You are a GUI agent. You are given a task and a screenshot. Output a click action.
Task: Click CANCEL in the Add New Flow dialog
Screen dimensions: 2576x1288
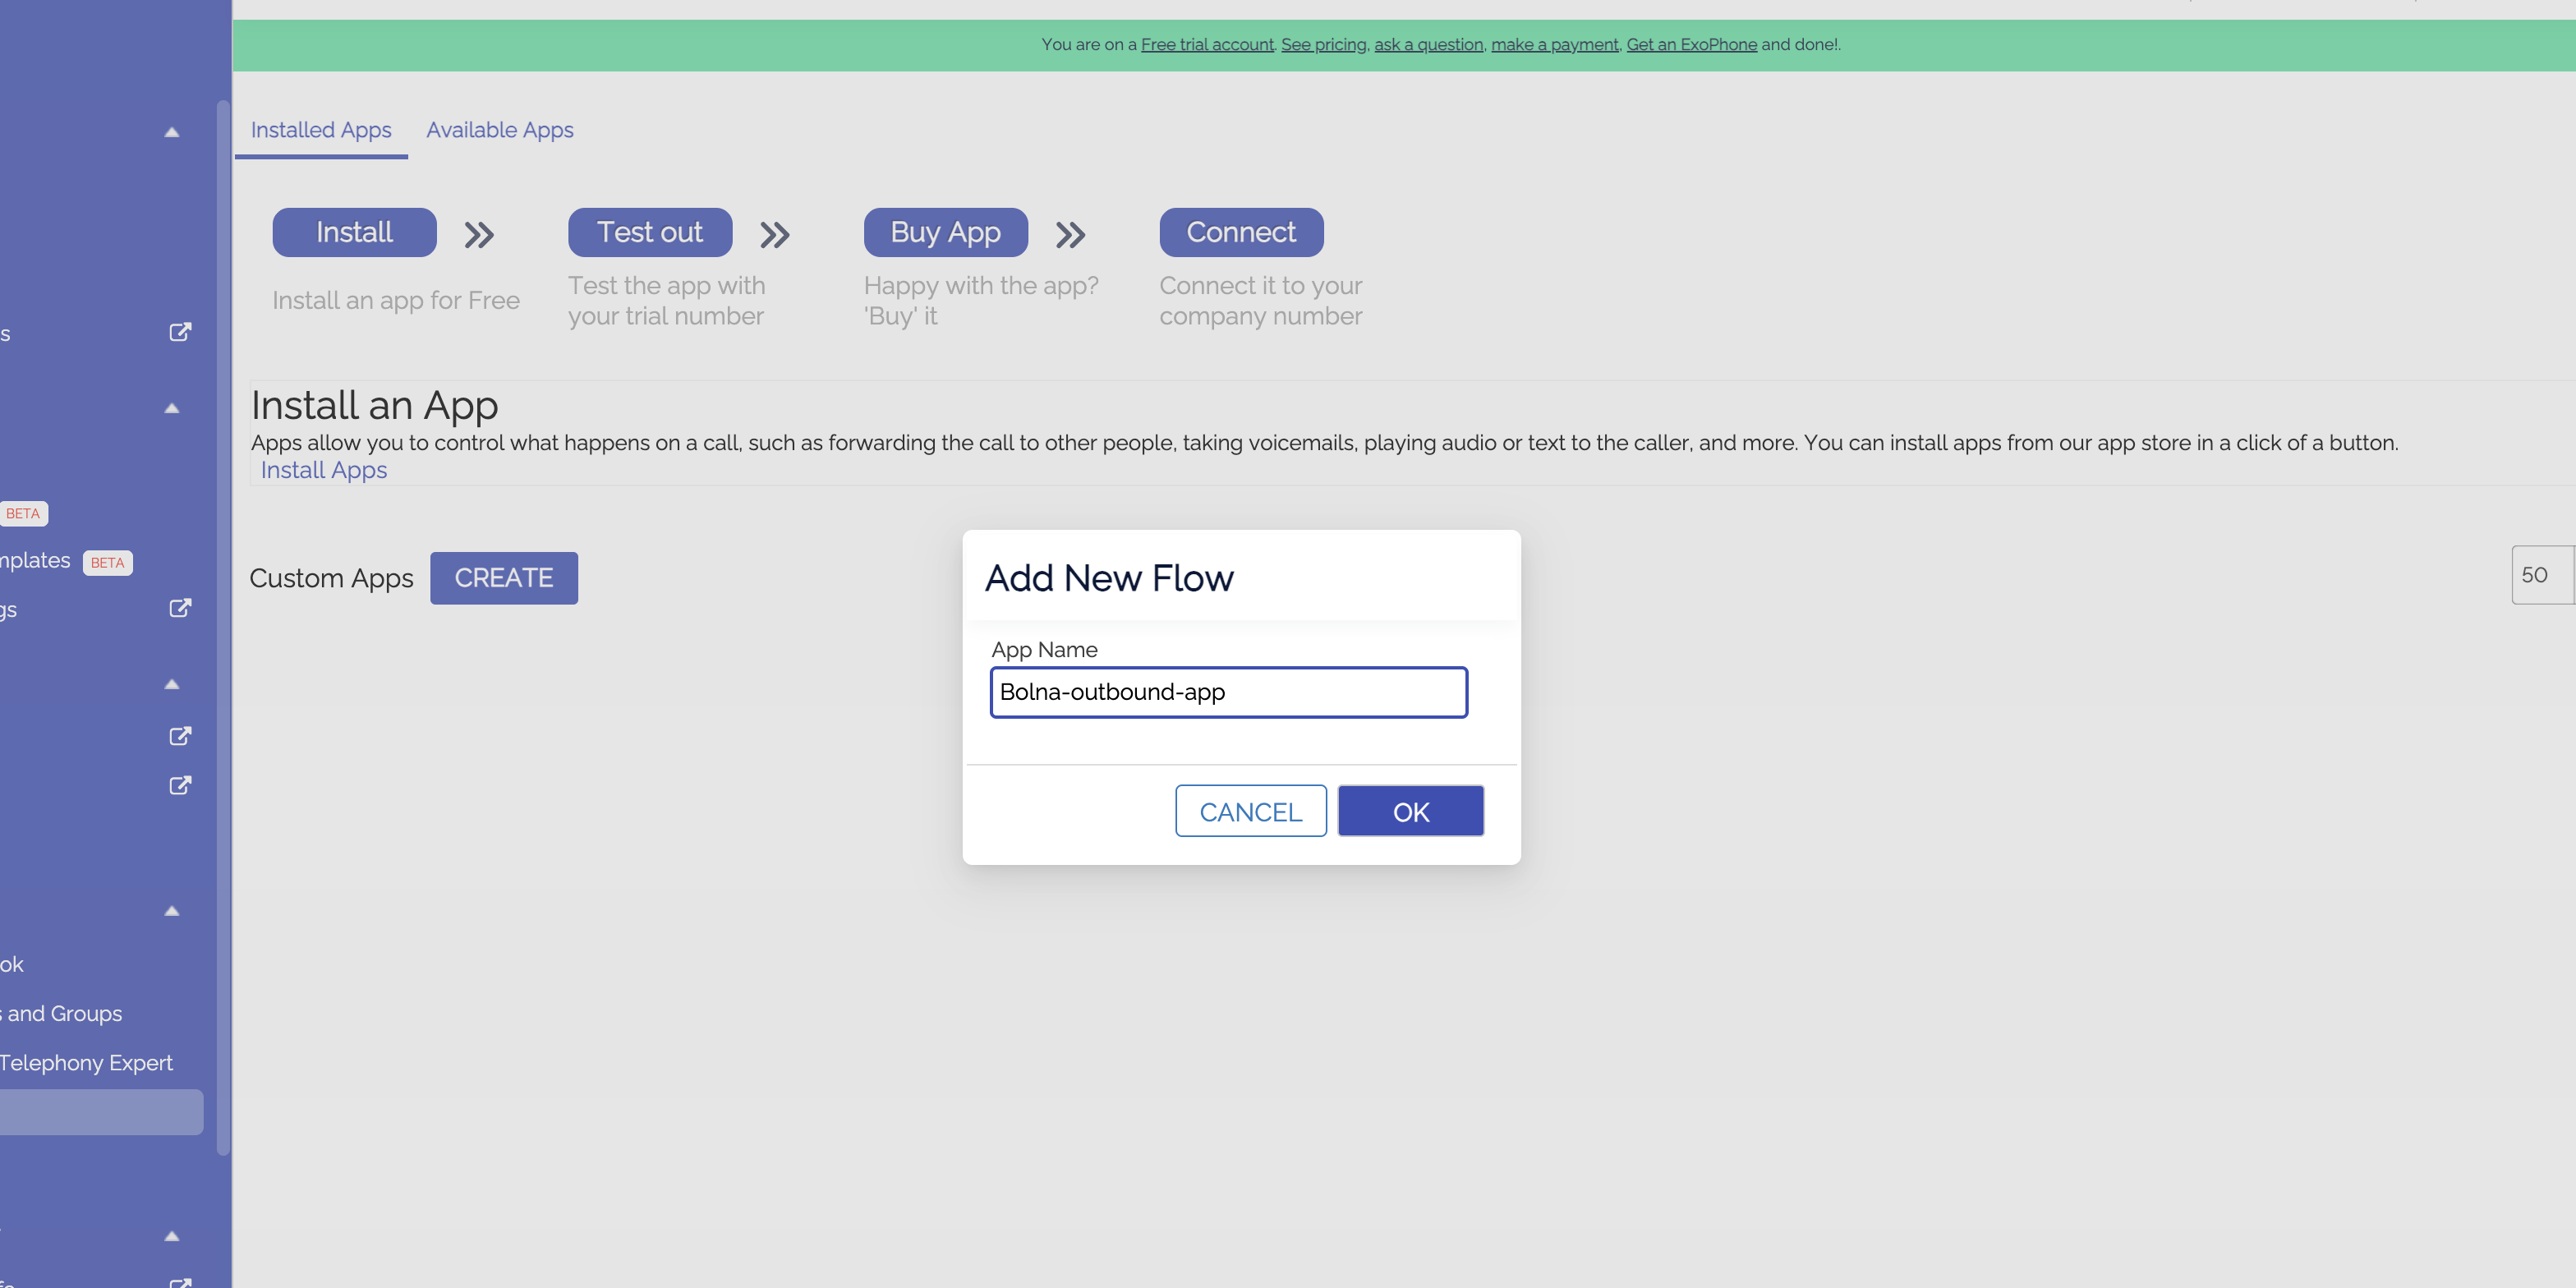coord(1251,811)
